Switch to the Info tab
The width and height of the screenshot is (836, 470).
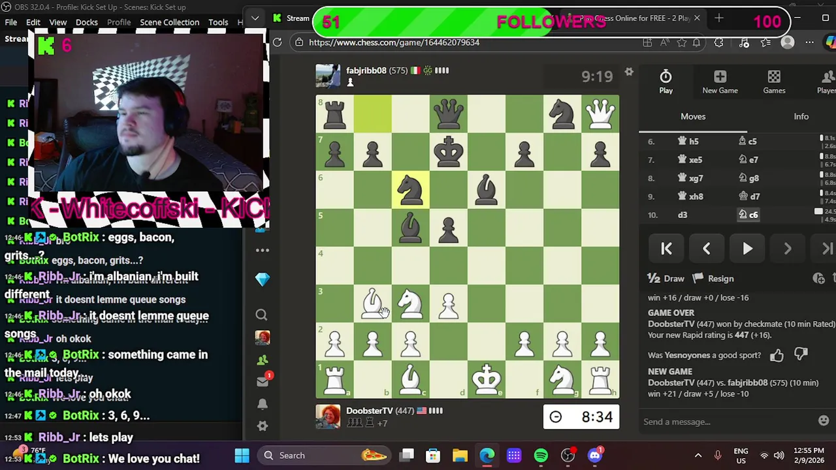tap(801, 116)
